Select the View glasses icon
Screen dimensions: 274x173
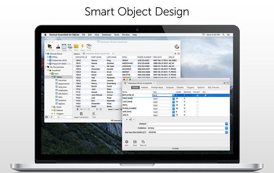(70, 46)
